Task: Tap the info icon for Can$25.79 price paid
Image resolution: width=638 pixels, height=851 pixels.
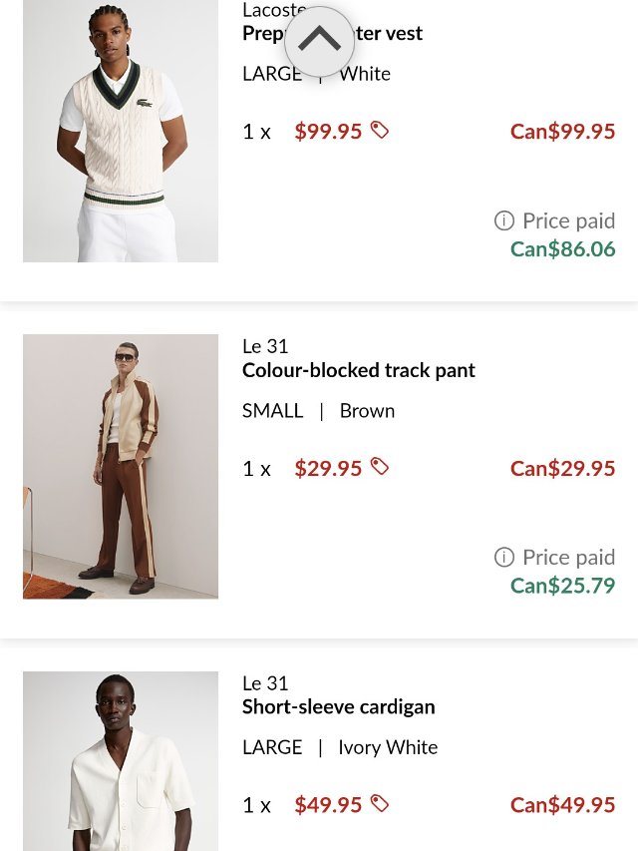Action: pyautogui.click(x=504, y=557)
